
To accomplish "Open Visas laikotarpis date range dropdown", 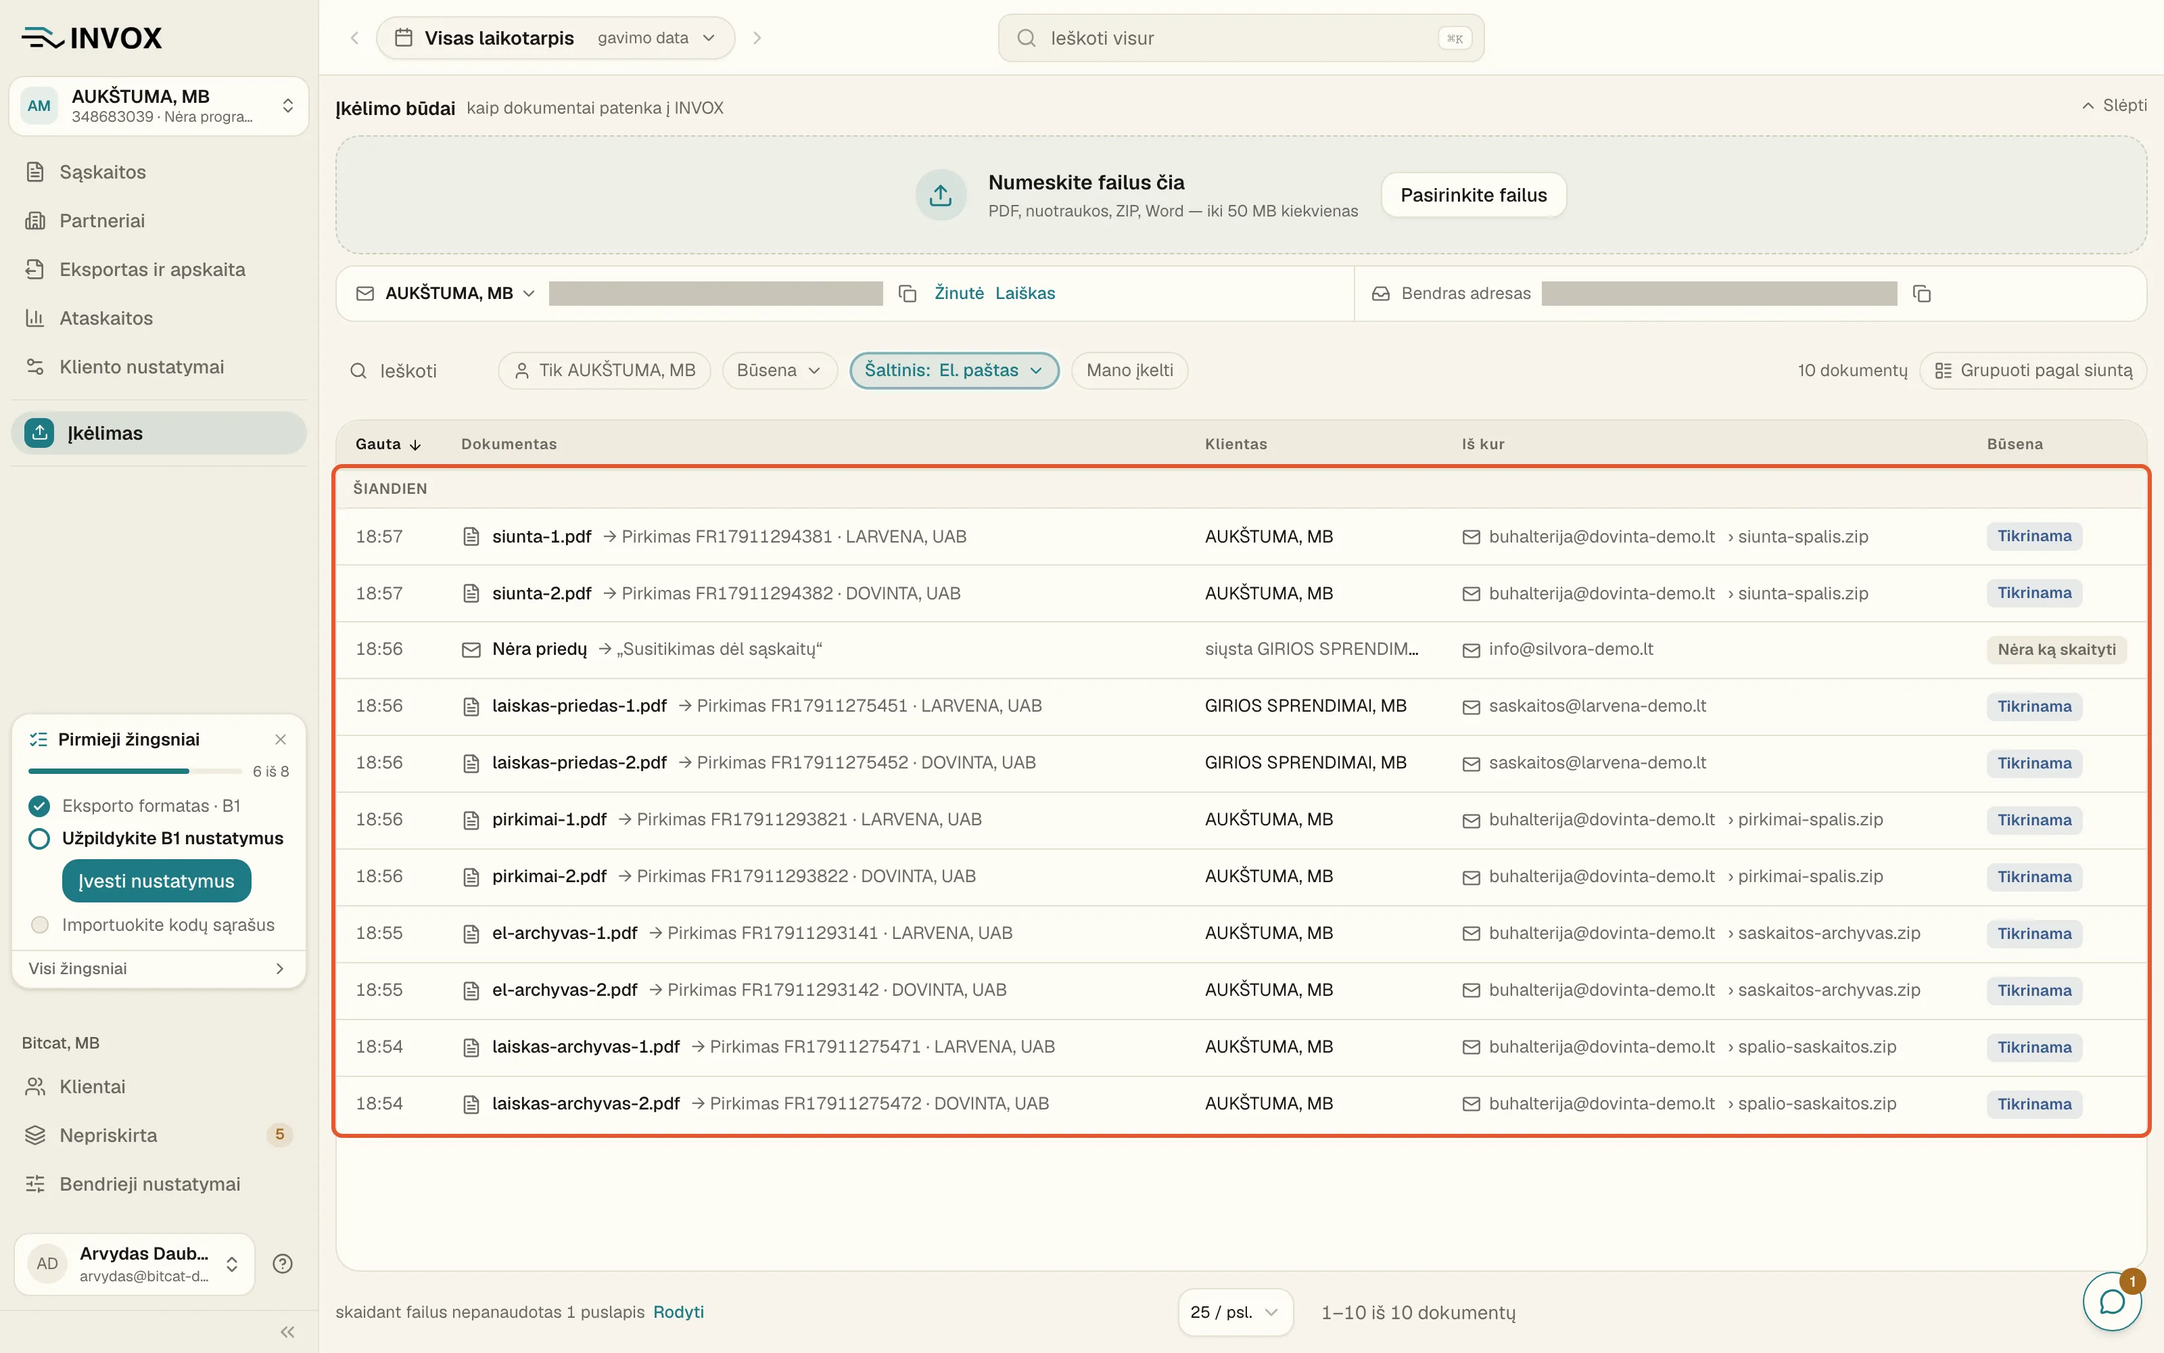I will tap(555, 38).
